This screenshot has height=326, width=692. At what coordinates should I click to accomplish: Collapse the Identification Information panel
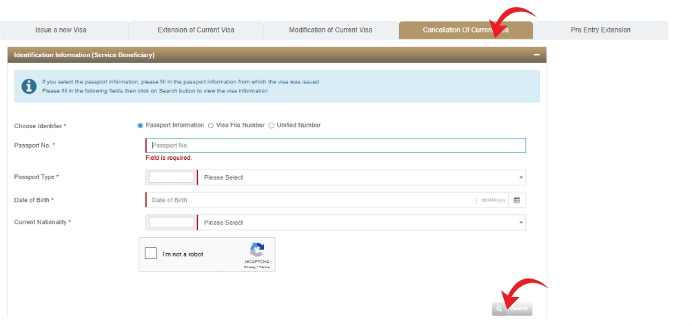point(536,54)
